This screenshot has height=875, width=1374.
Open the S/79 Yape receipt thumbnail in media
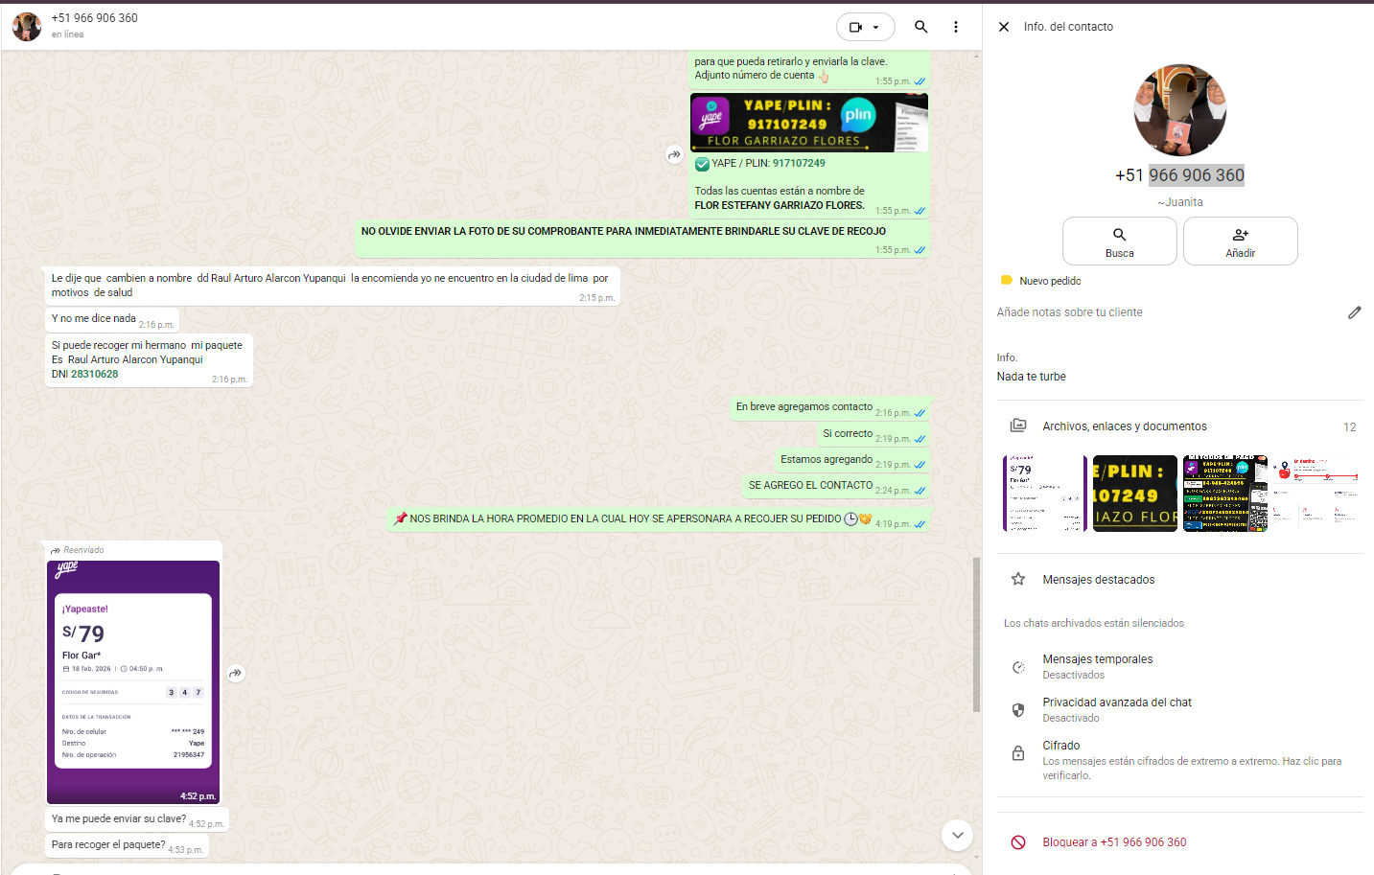[x=1043, y=494]
